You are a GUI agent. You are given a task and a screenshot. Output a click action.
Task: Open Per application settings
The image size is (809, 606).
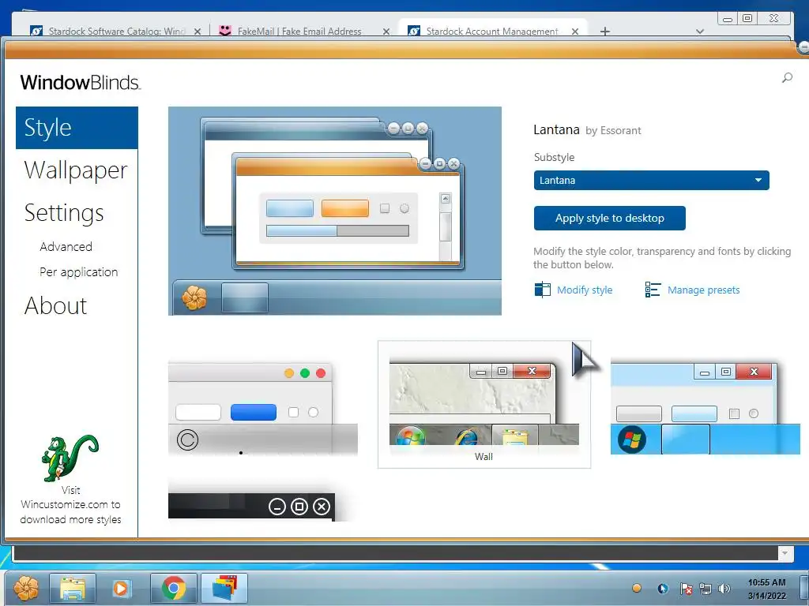coord(78,272)
